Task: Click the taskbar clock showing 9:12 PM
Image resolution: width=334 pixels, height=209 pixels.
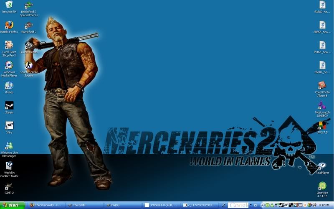Action: 324,205
